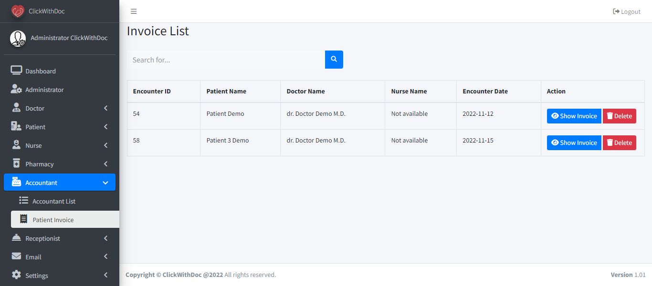
Task: Click the Pharmacy medicine icon in sidebar
Action: [17, 164]
